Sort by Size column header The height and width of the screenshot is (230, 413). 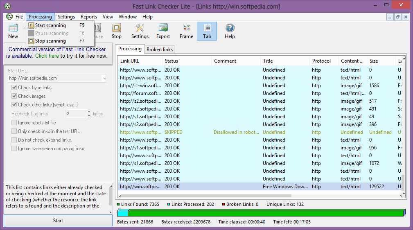coord(381,61)
